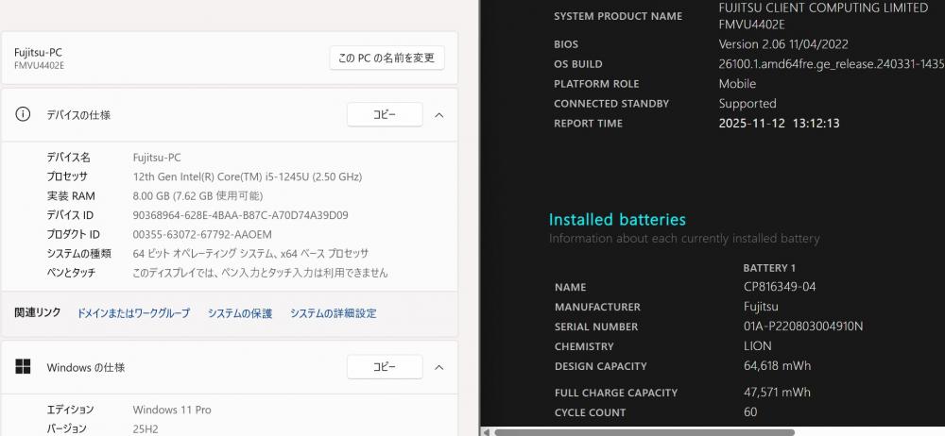Click the 実装 RAM label
Screen dimensions: 945x436
tap(71, 195)
